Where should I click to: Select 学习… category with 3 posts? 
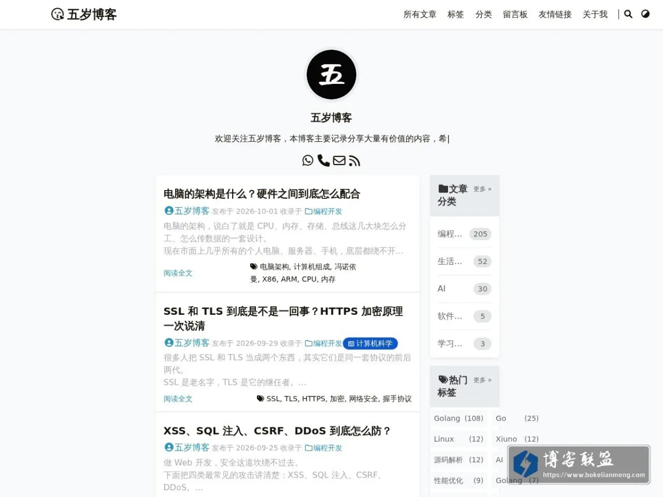[x=465, y=343]
